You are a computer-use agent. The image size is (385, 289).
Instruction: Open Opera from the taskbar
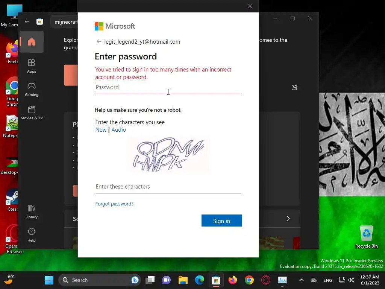pyautogui.click(x=266, y=280)
